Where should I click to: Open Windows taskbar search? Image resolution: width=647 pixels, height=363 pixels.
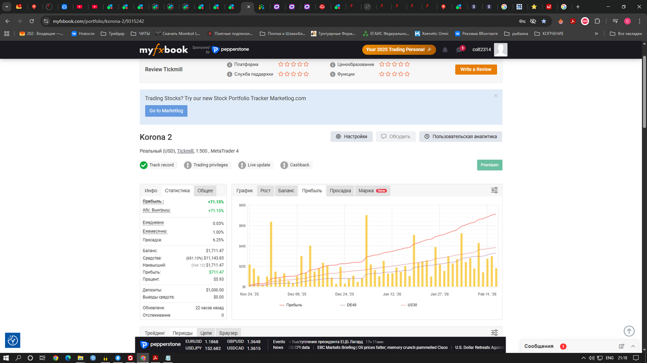[x=18, y=358]
